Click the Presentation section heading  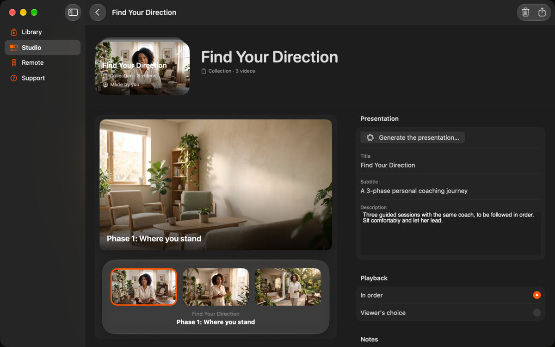380,119
